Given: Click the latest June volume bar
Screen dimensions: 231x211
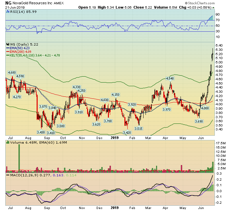Looking at the screenshot, I should pyautogui.click(x=213, y=167).
